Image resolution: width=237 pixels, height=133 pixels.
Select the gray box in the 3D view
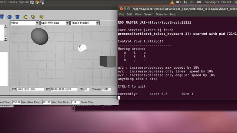pos(108,62)
